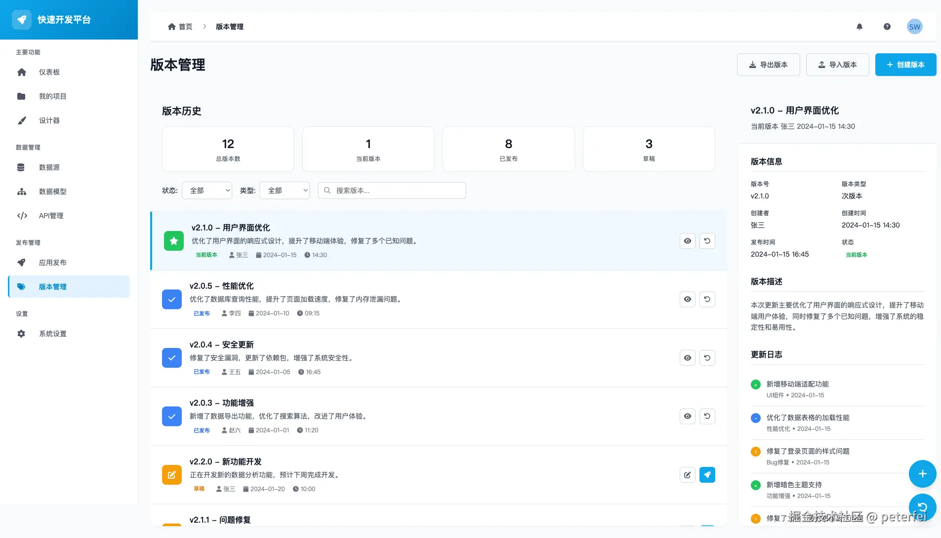
Task: Click the 导入版本 button
Action: tap(838, 65)
